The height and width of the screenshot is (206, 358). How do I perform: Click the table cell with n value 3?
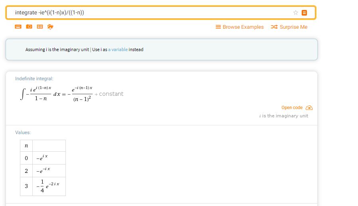pos(26,186)
